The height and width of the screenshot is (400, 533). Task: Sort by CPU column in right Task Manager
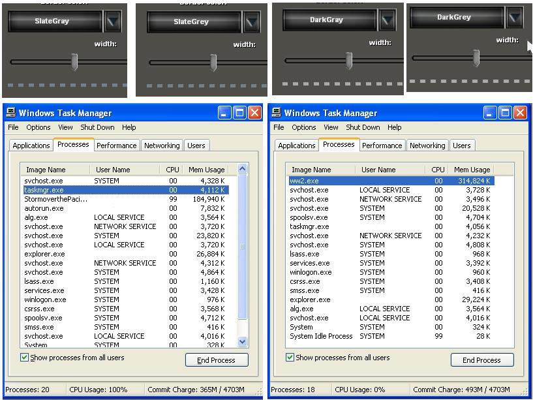coord(437,170)
